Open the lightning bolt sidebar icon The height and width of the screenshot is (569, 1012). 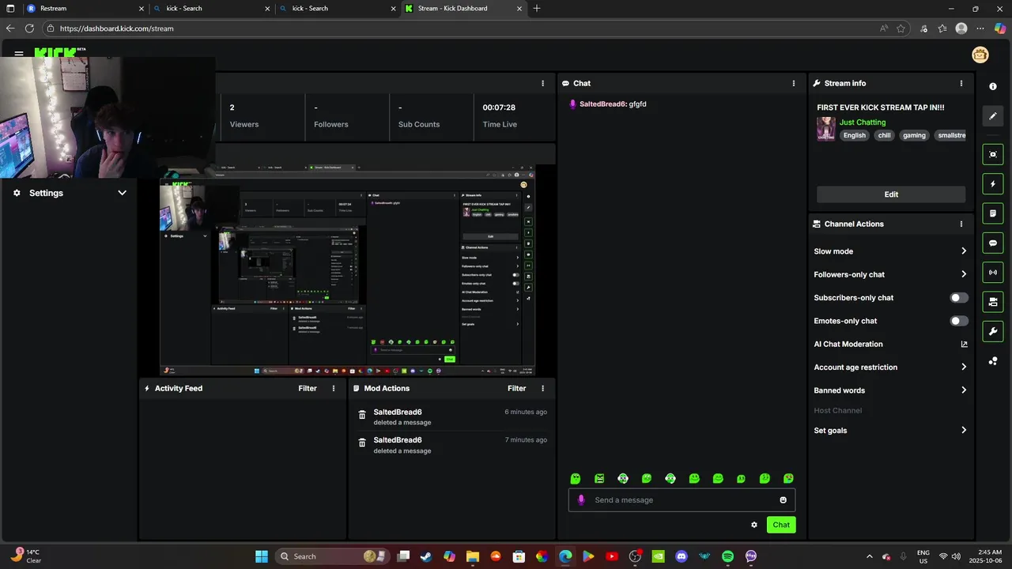pyautogui.click(x=993, y=184)
